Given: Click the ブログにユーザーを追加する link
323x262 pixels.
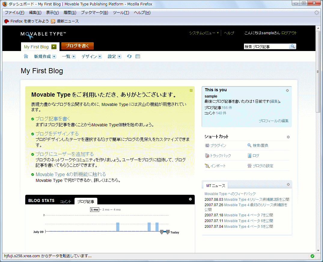Looking at the screenshot, I should pos(65,154).
